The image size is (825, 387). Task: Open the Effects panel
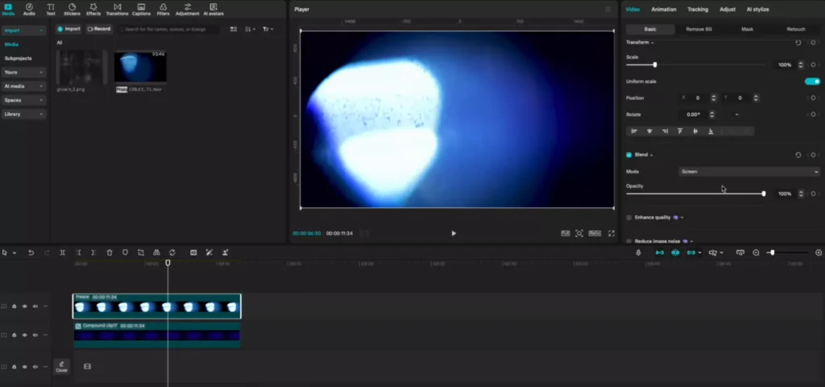(93, 9)
